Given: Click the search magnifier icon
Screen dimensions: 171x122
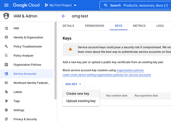Looking at the screenshot, I should click(106, 5).
